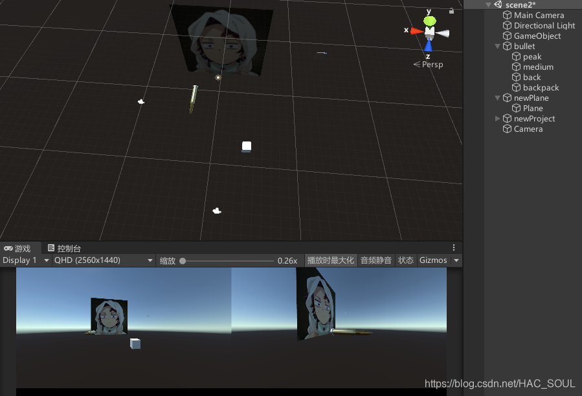This screenshot has width=582, height=396.
Task: Adjust the Scale (缩放) slider handle
Action: [x=183, y=261]
